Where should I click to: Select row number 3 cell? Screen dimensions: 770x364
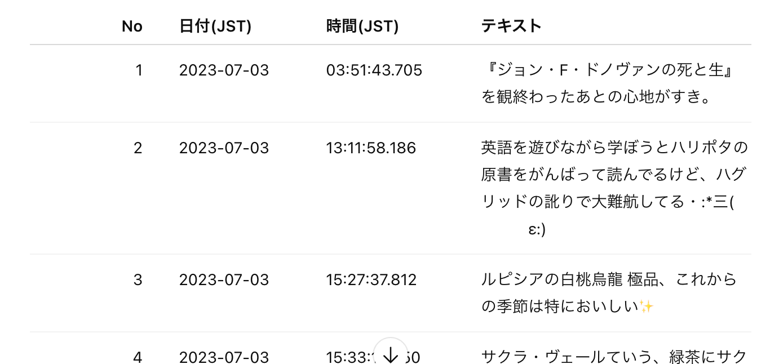click(138, 280)
